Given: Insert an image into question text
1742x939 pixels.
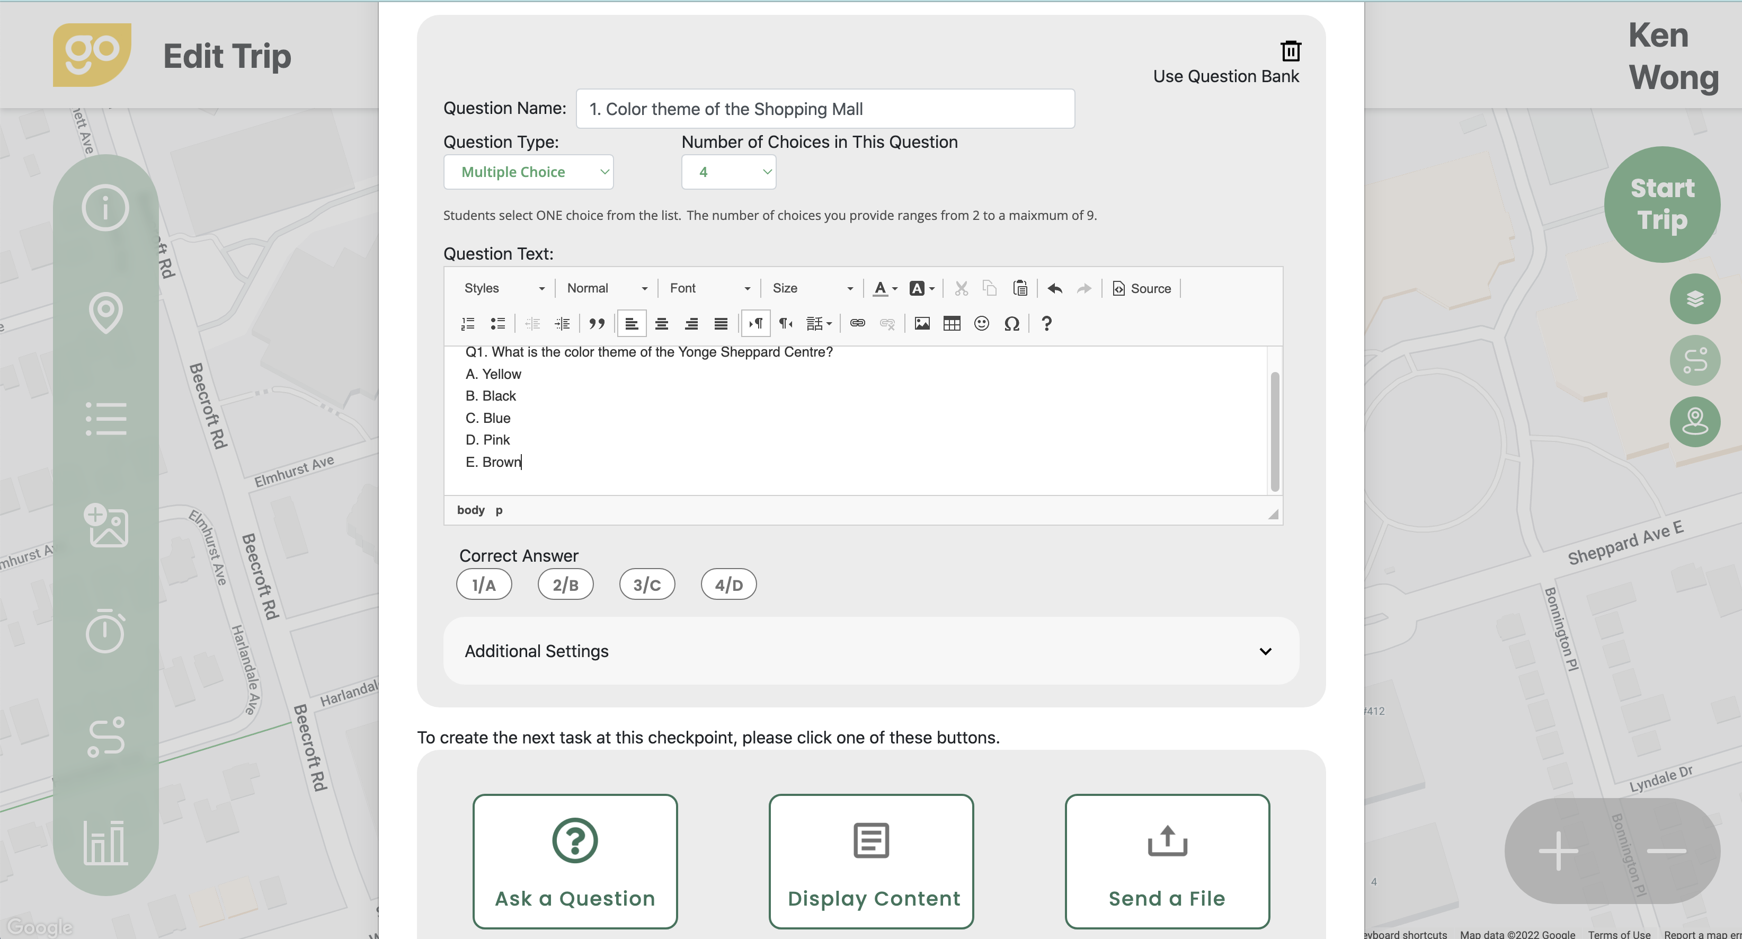Looking at the screenshot, I should click(x=922, y=323).
